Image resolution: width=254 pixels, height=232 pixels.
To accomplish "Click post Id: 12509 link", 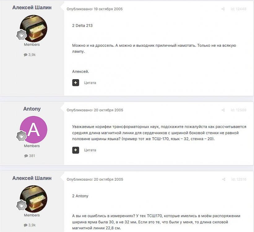I will [x=239, y=110].
